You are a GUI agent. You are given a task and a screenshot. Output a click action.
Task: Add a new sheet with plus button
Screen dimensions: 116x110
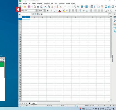tap(29, 103)
